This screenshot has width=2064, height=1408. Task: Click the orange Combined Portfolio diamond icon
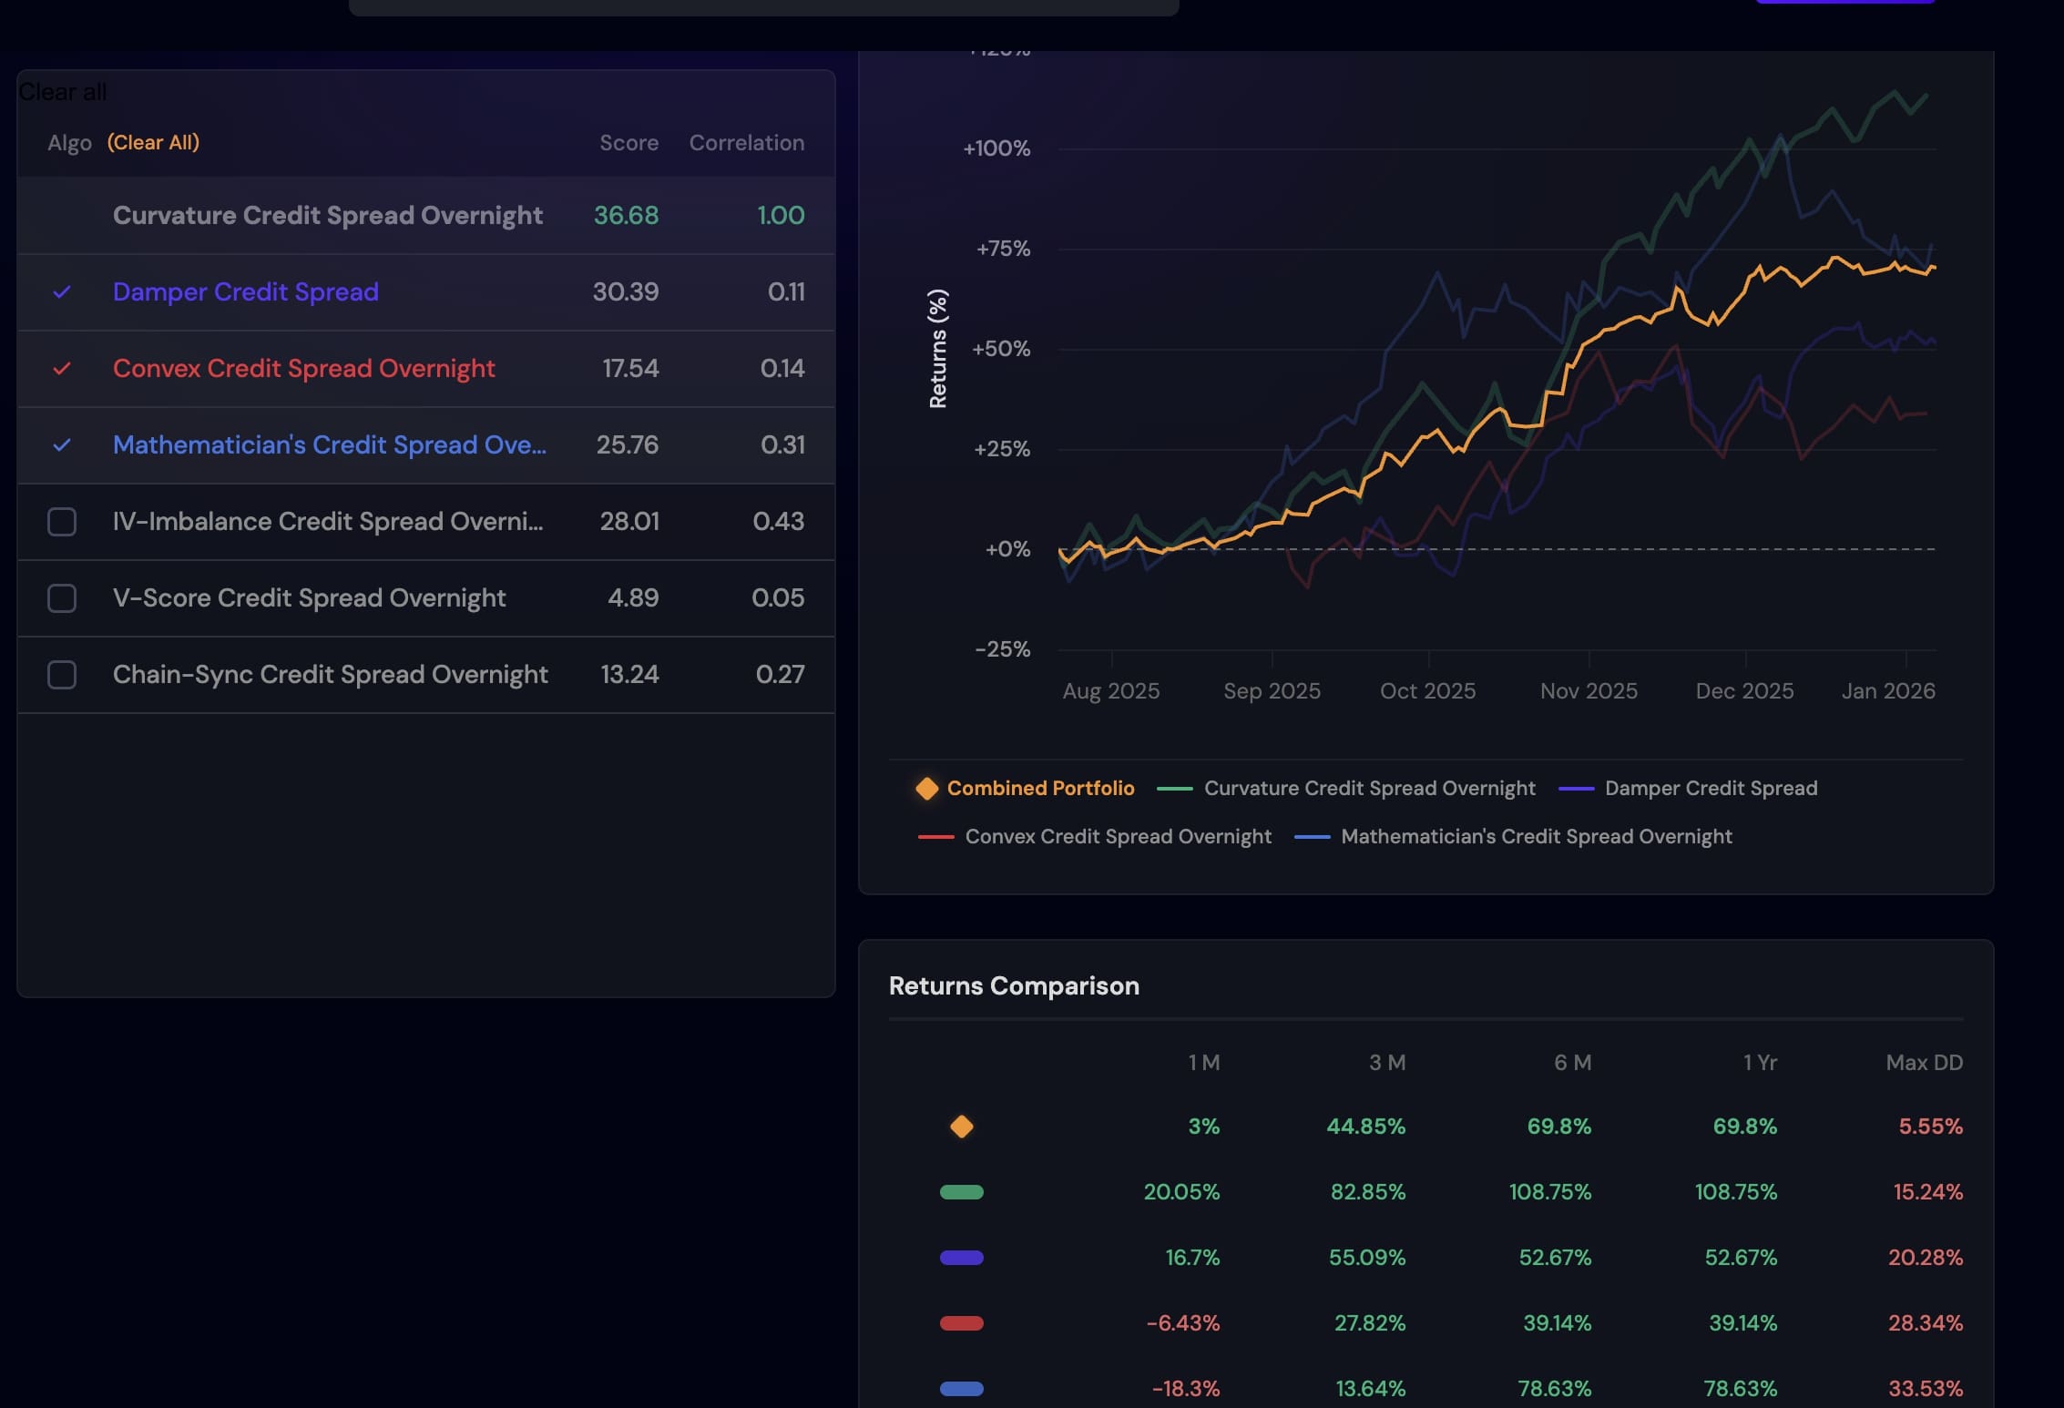(926, 788)
